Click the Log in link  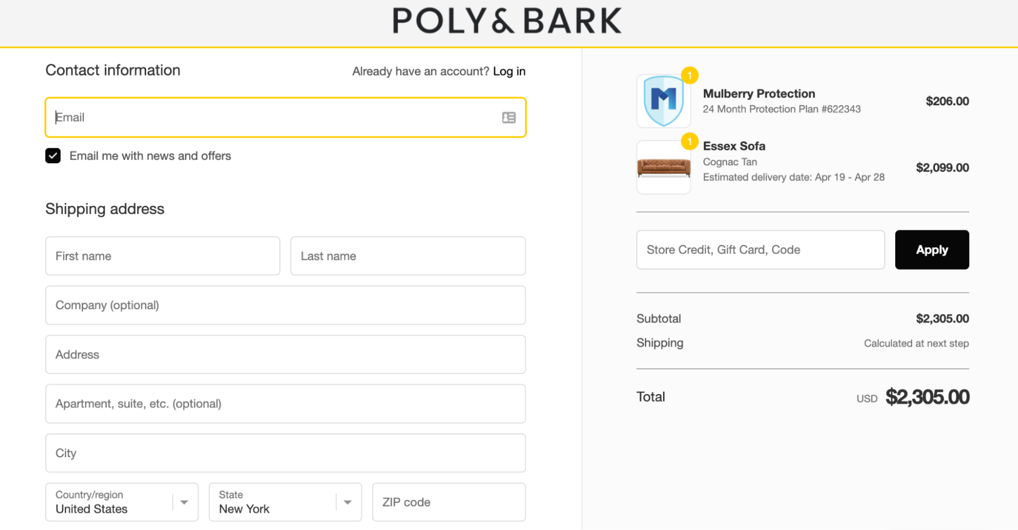click(509, 71)
